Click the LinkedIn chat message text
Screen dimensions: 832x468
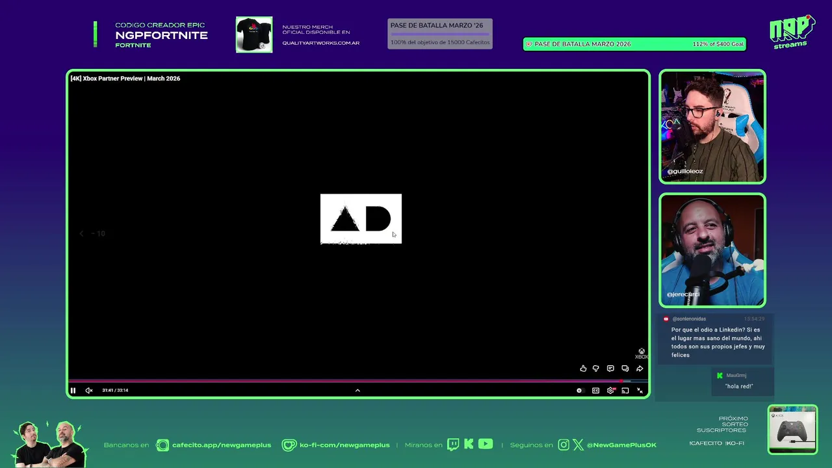pyautogui.click(x=718, y=343)
